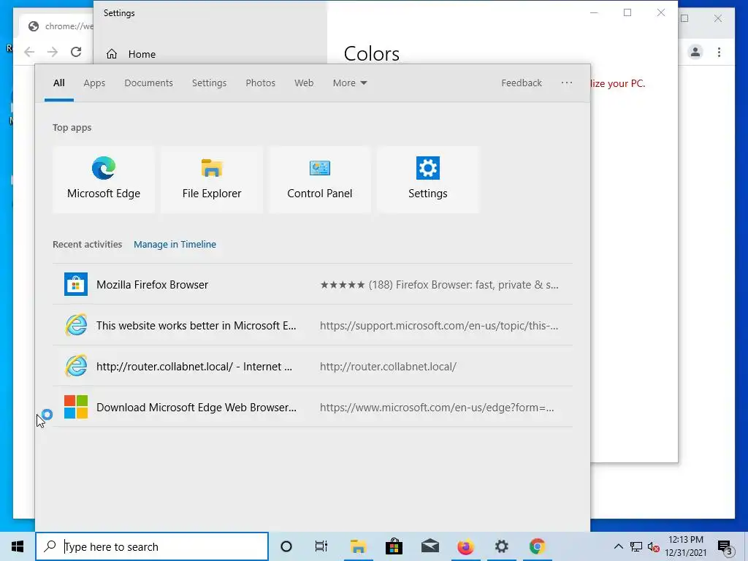Launch Microsoft Store from the taskbar
Viewport: 748px width, 561px height.
tap(394, 546)
